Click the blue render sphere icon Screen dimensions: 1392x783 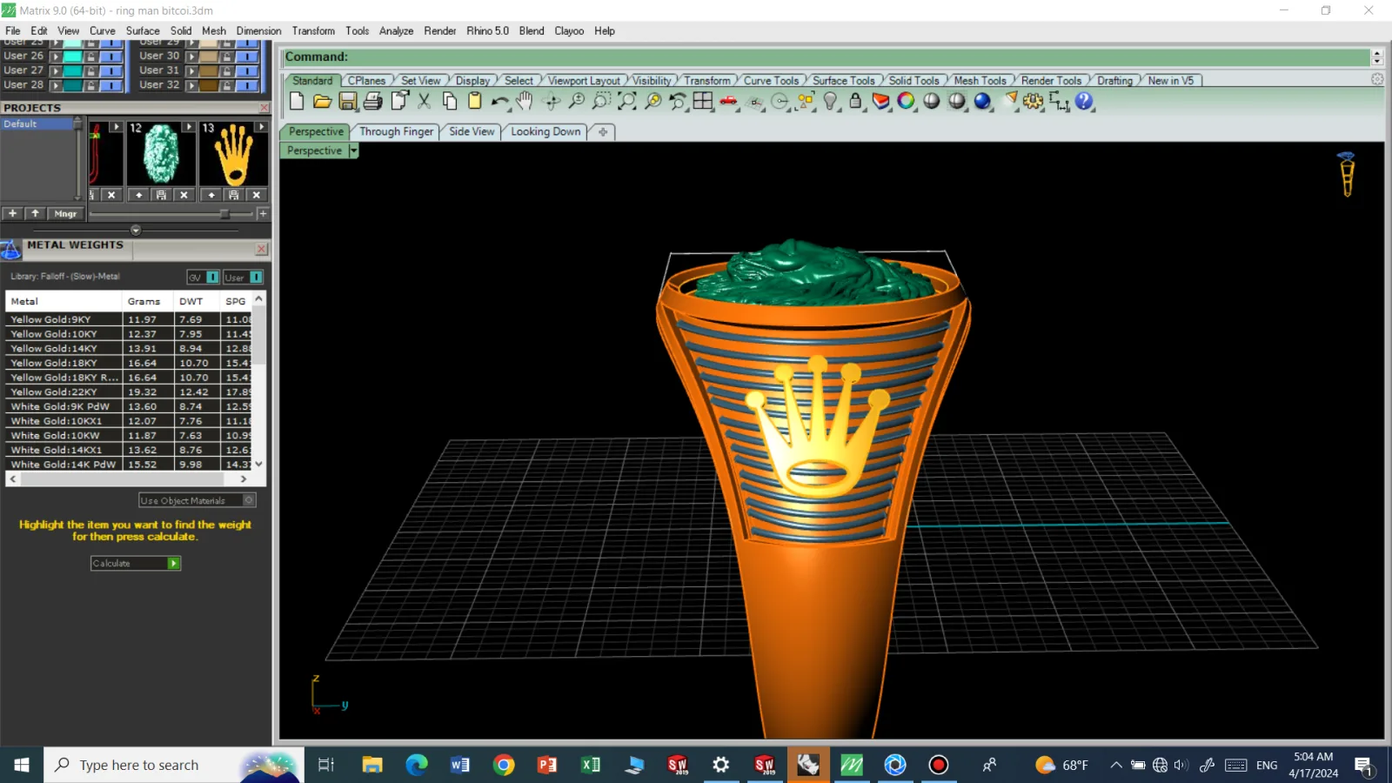click(982, 101)
